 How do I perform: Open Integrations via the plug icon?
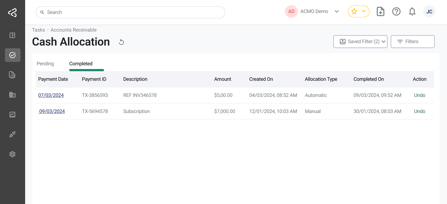(12, 134)
